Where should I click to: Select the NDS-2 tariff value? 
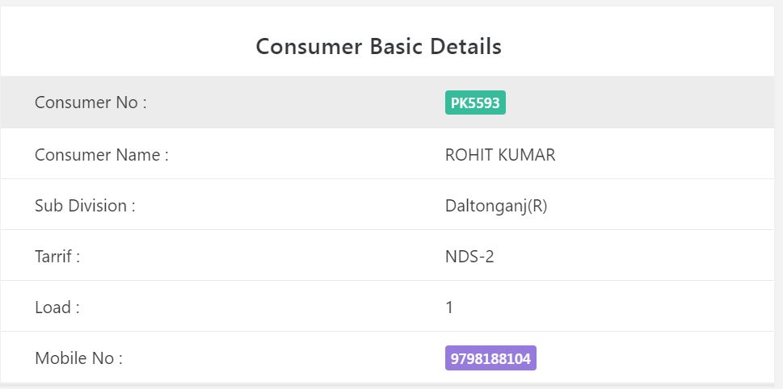point(469,257)
